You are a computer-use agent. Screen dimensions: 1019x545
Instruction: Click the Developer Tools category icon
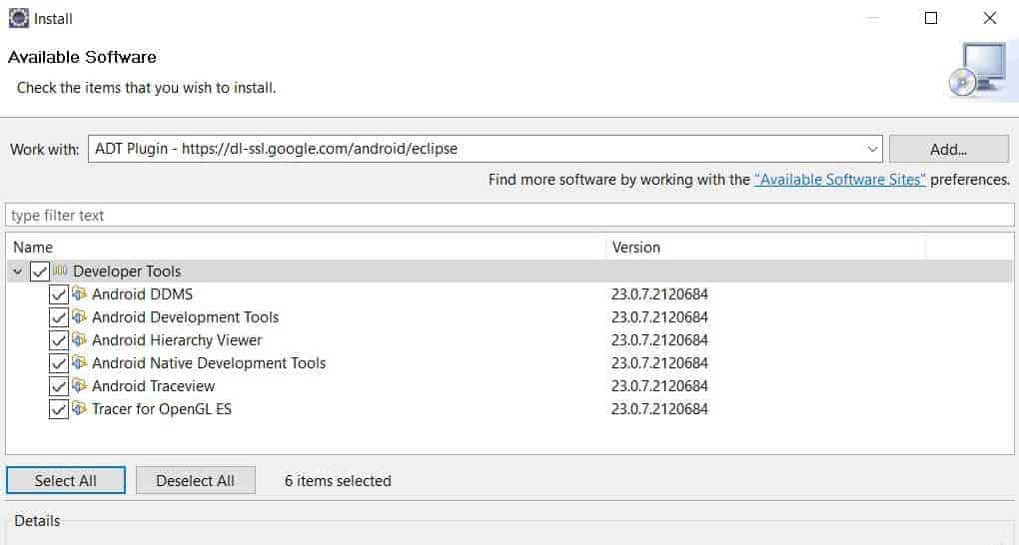coord(60,271)
